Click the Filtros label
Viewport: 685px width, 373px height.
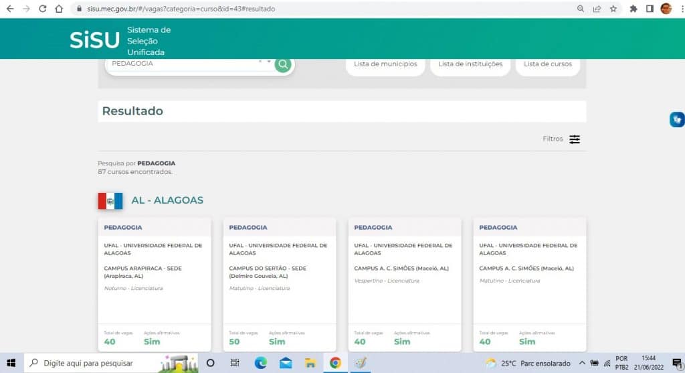tap(553, 139)
